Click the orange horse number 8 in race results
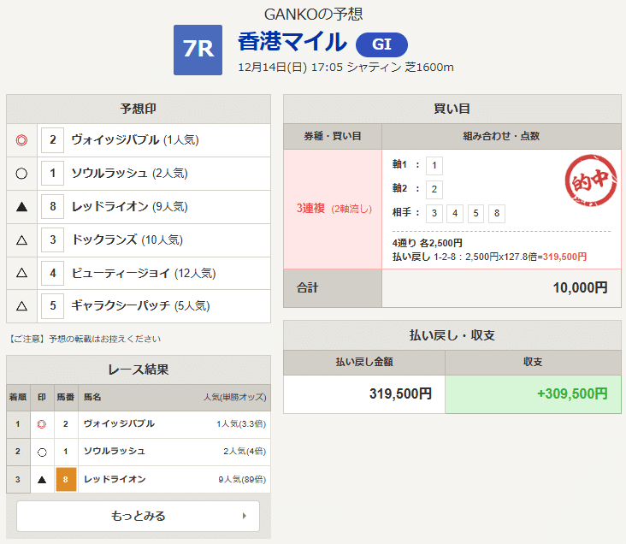The width and height of the screenshot is (626, 544). [x=66, y=480]
